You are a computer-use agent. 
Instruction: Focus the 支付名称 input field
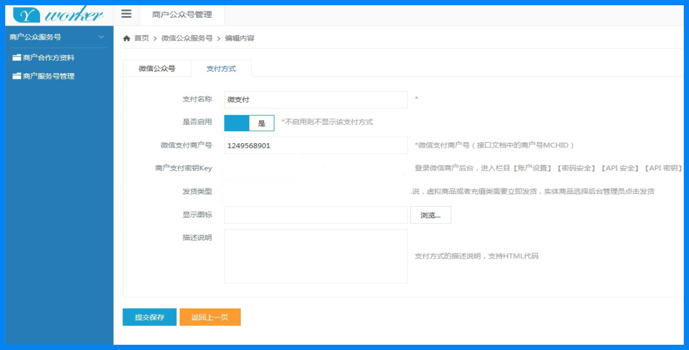coord(315,100)
